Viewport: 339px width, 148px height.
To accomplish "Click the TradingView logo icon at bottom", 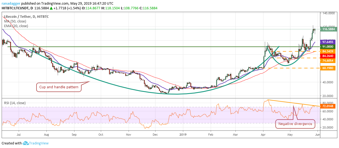I will 26,143.
